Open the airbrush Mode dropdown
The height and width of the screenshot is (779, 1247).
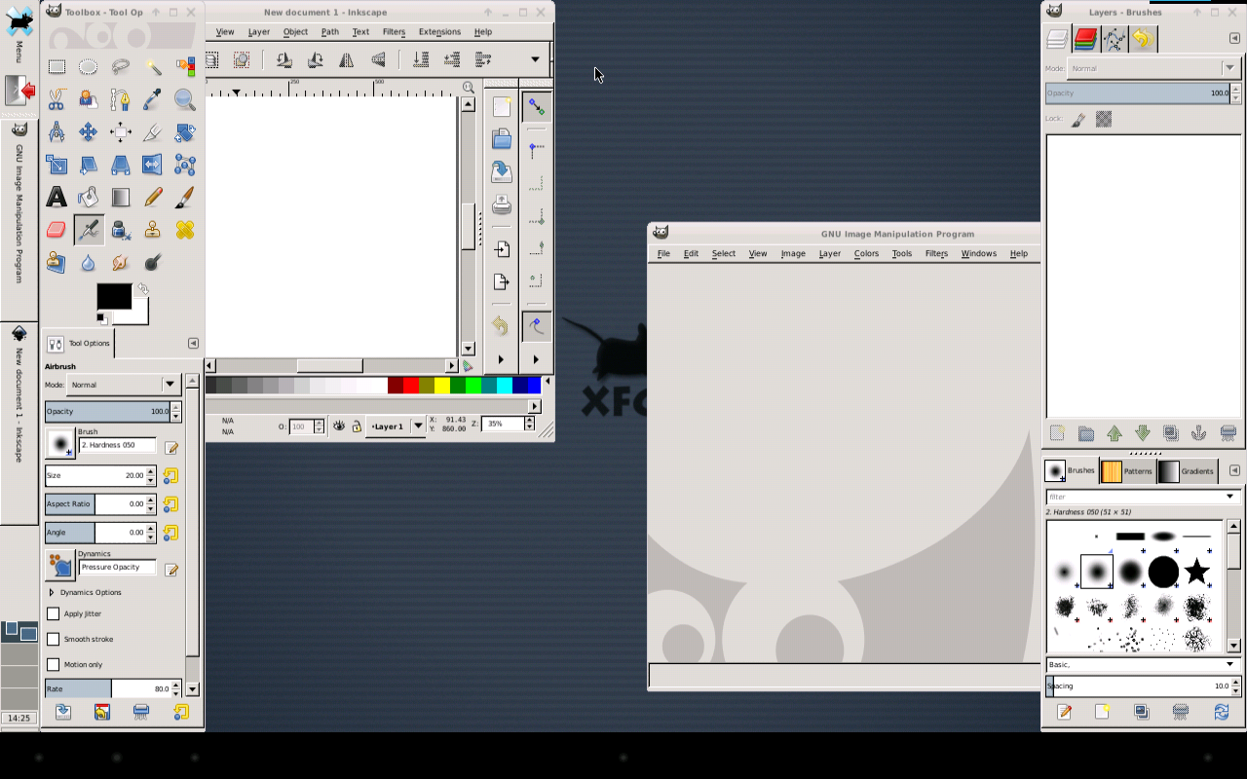point(123,385)
